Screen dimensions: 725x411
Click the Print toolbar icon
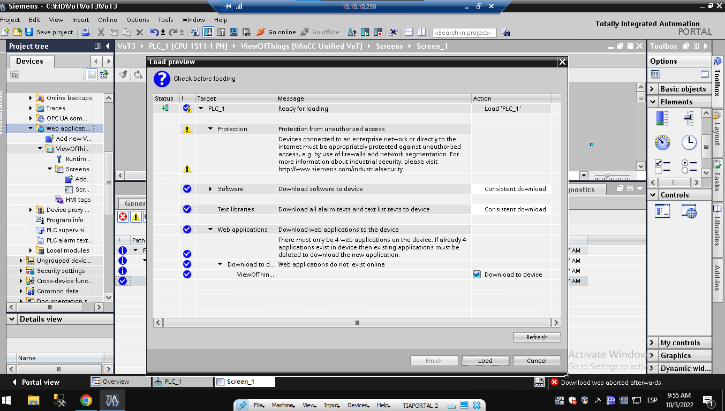[x=86, y=32]
